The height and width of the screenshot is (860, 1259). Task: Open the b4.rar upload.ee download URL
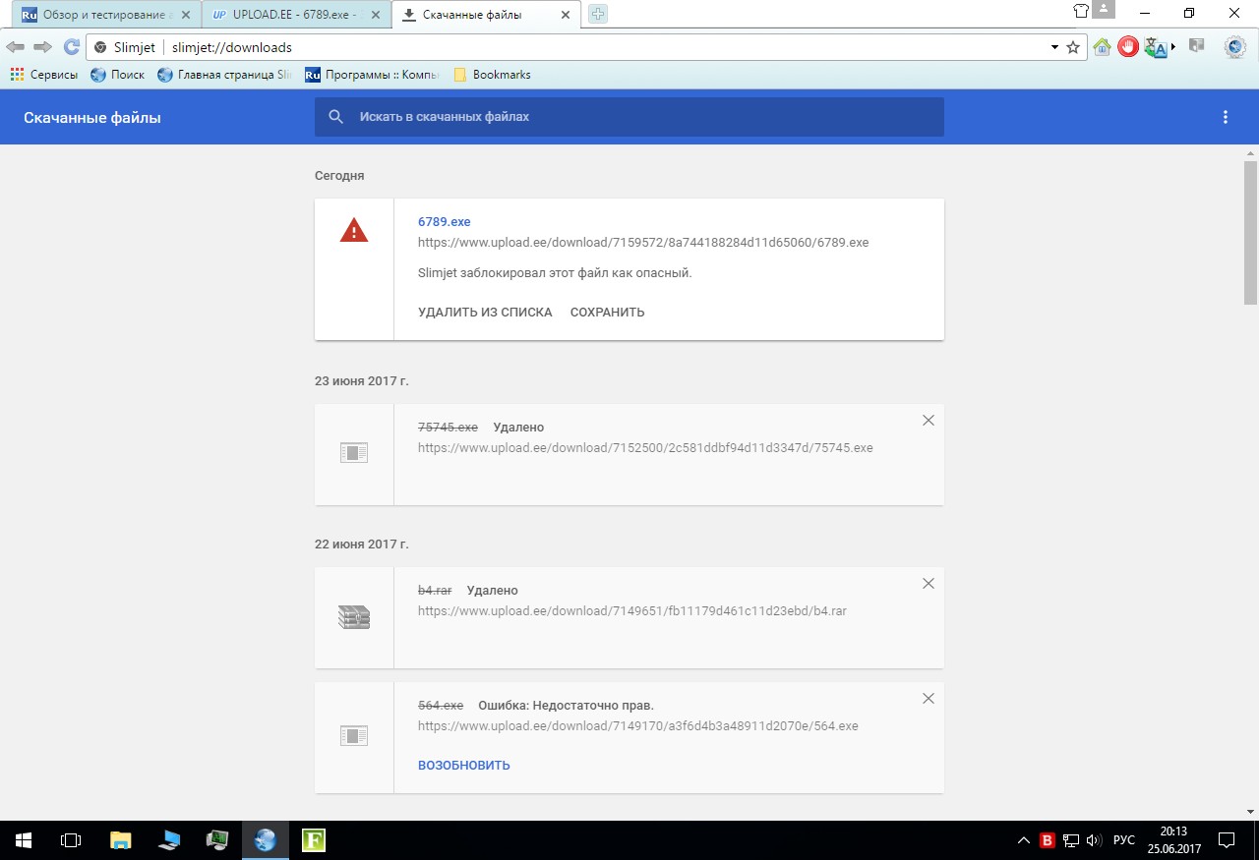(x=632, y=610)
